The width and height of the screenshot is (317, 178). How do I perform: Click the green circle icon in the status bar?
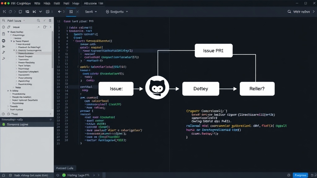(x=64, y=175)
